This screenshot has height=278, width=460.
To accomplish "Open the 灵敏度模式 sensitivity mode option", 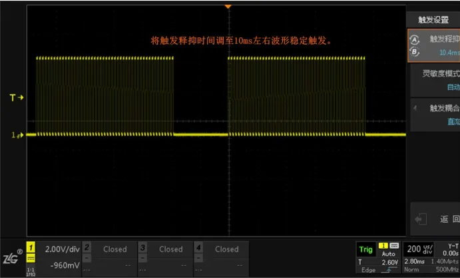I will click(x=435, y=80).
